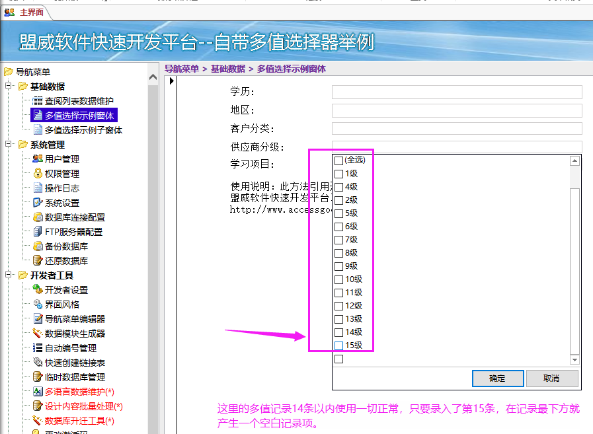Click the 多值选择示例子窗体 document icon
Viewport: 593px width, 434px height.
[38, 130]
